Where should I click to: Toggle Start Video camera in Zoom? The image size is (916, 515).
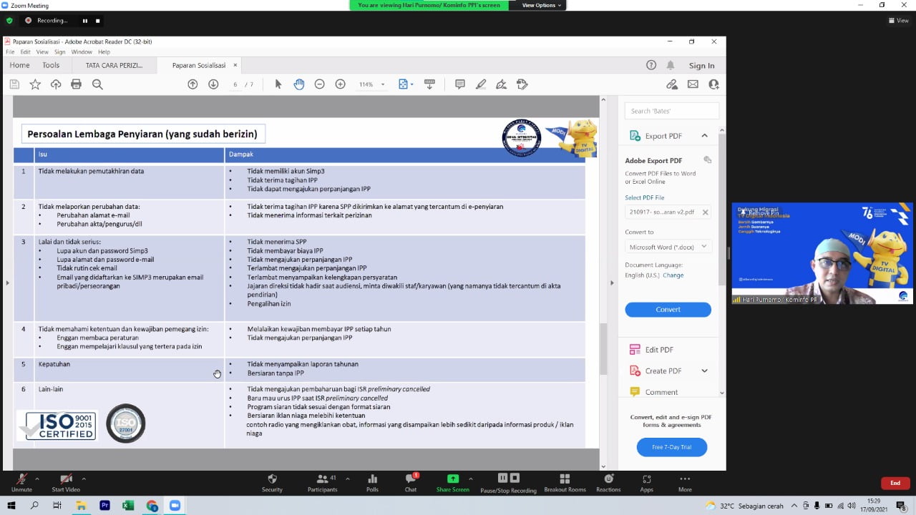tap(66, 483)
